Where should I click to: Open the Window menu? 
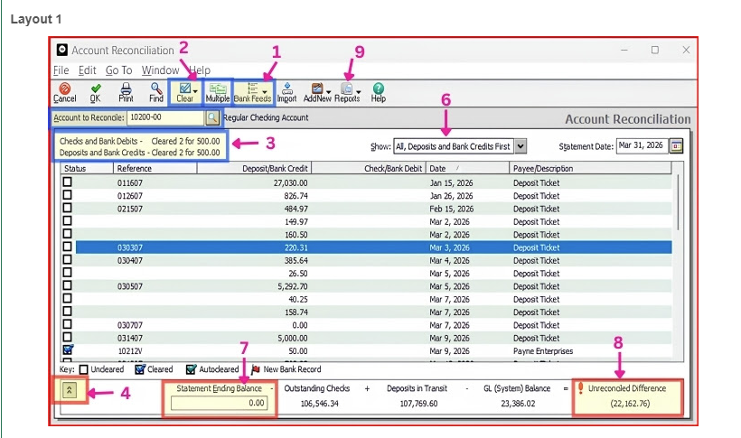[160, 70]
